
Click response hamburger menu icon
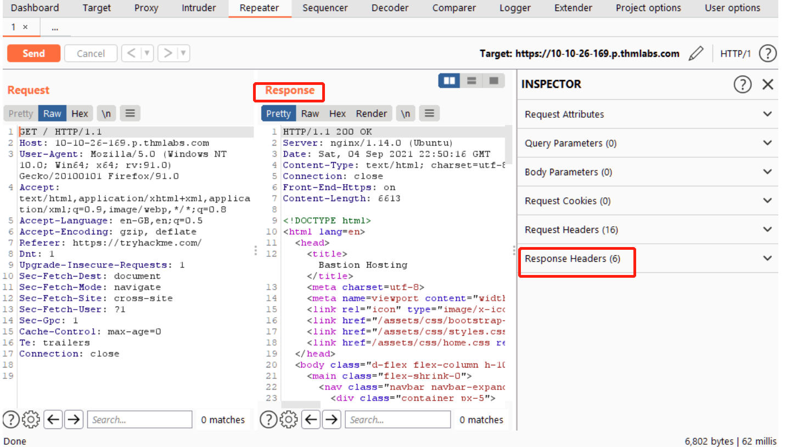point(429,113)
